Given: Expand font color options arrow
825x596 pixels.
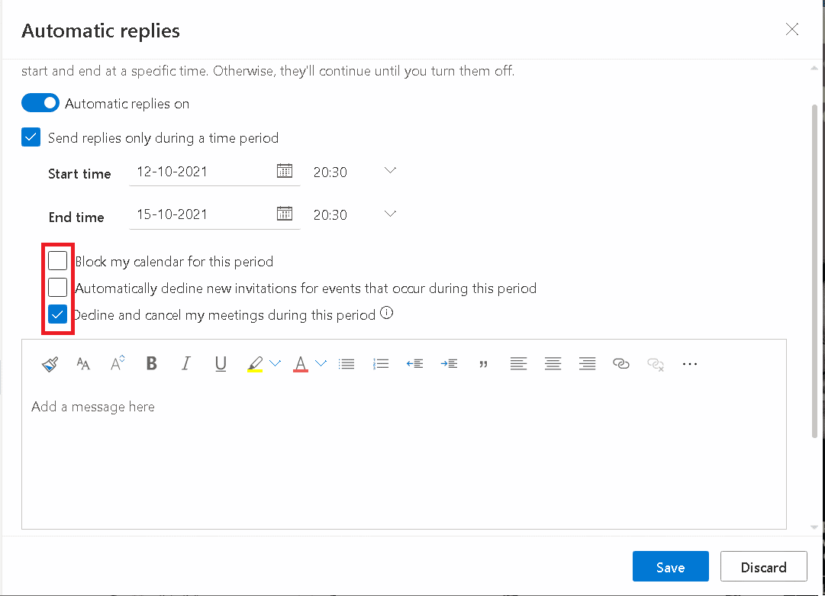Looking at the screenshot, I should point(321,363).
